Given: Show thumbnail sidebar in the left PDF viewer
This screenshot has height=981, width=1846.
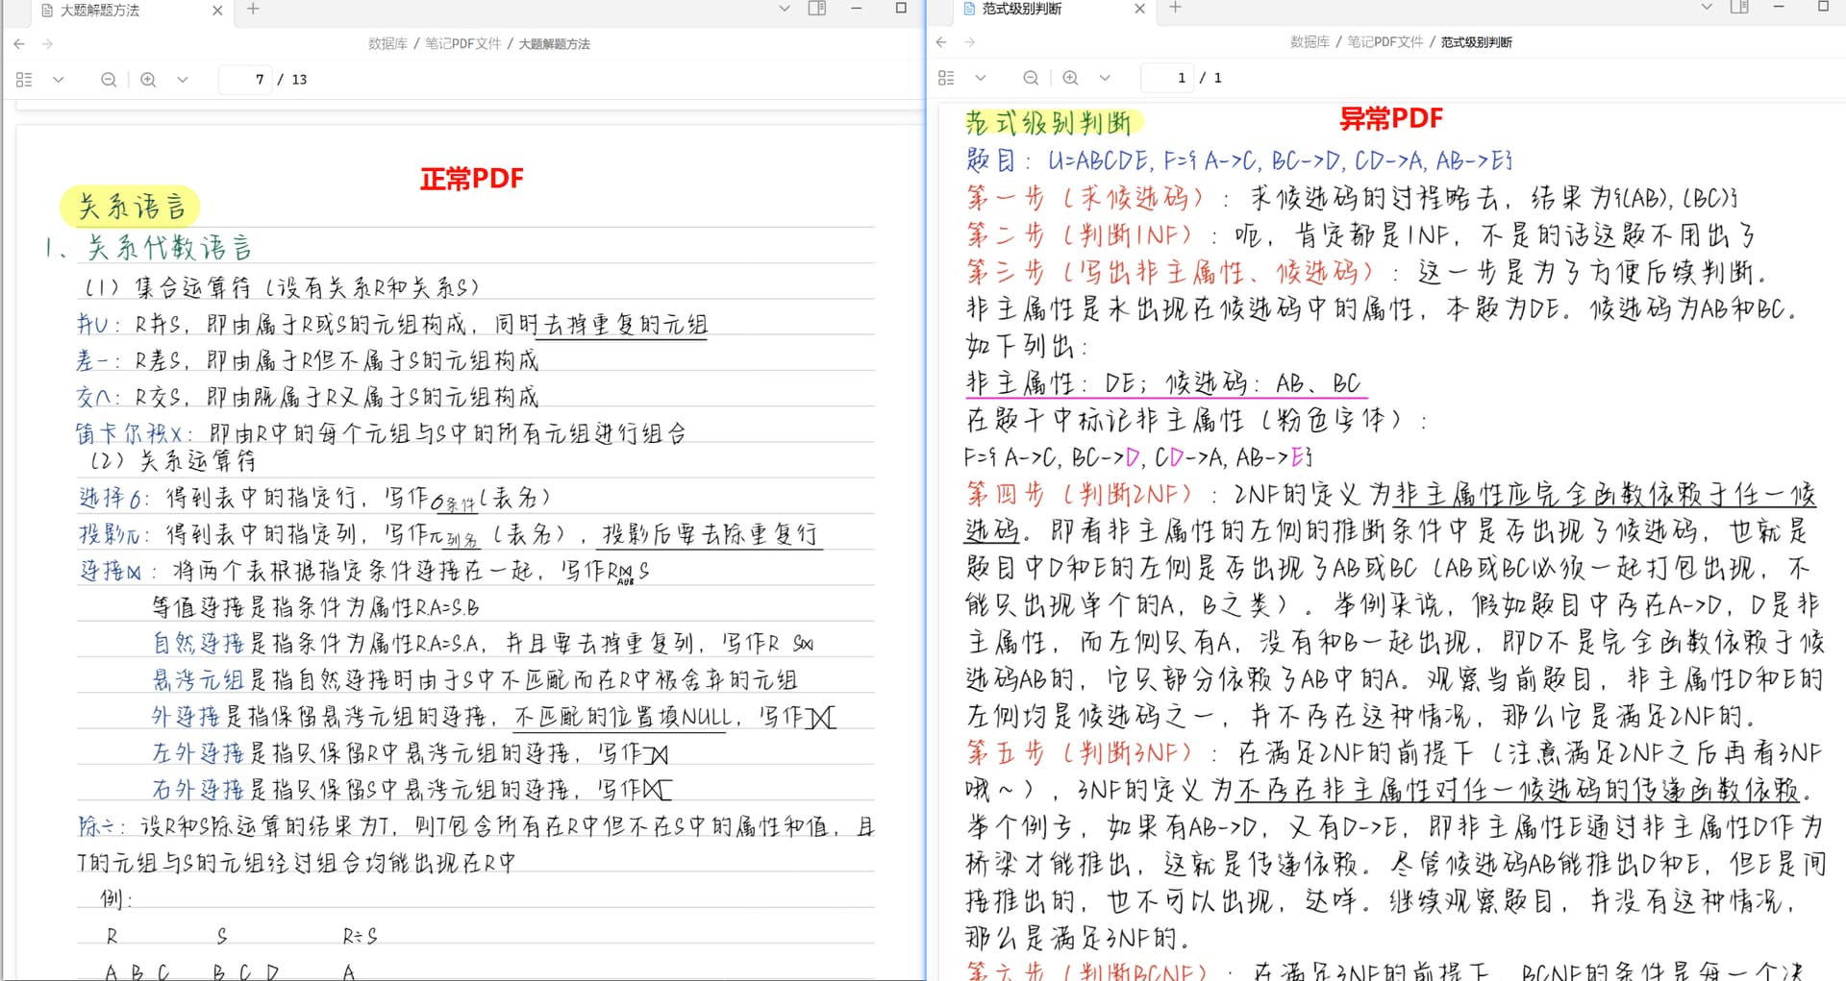Looking at the screenshot, I should 24,80.
